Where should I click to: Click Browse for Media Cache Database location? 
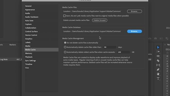134,31
